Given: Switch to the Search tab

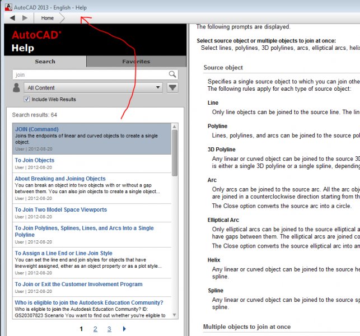Looking at the screenshot, I should coord(45,62).
